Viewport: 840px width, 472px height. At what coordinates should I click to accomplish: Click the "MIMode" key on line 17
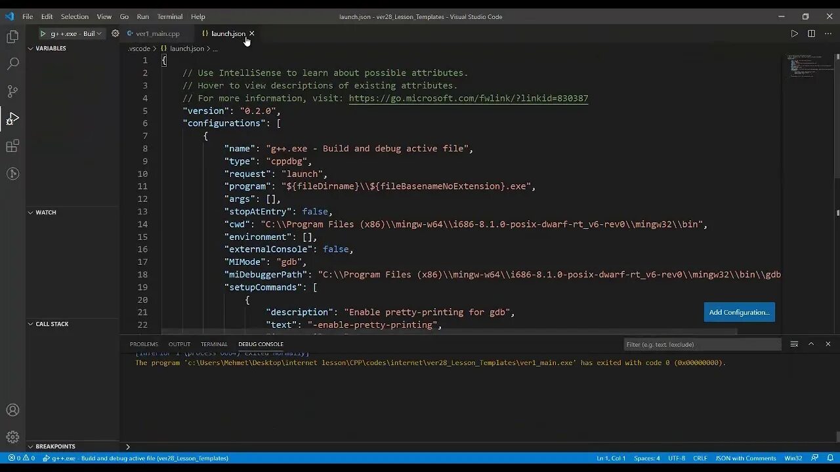point(245,262)
